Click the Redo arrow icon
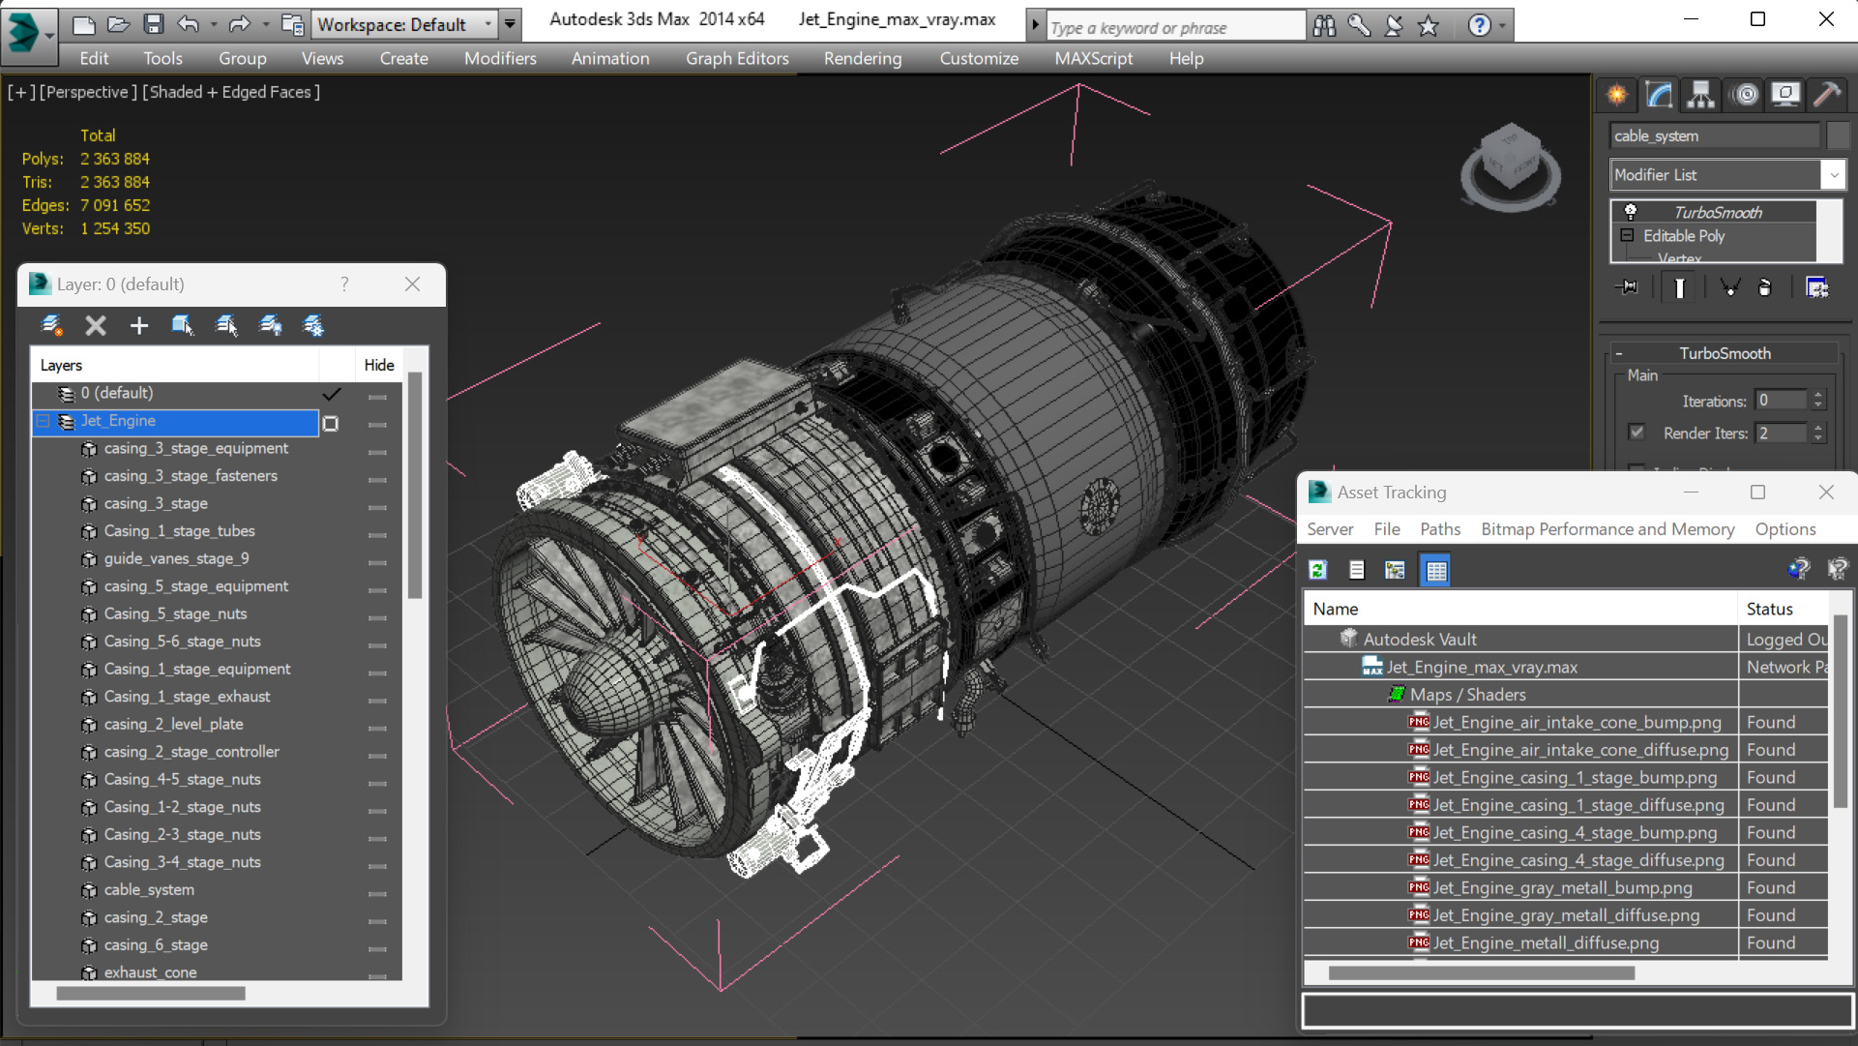This screenshot has width=1858, height=1046. click(x=239, y=24)
